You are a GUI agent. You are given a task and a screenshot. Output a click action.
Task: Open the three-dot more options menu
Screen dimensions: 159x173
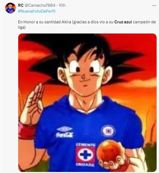click(x=154, y=5)
